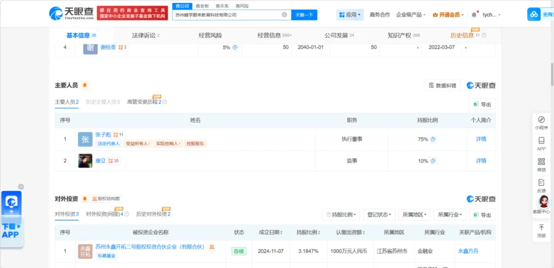
Task: Open 商务合作 link
Action: [x=380, y=15]
